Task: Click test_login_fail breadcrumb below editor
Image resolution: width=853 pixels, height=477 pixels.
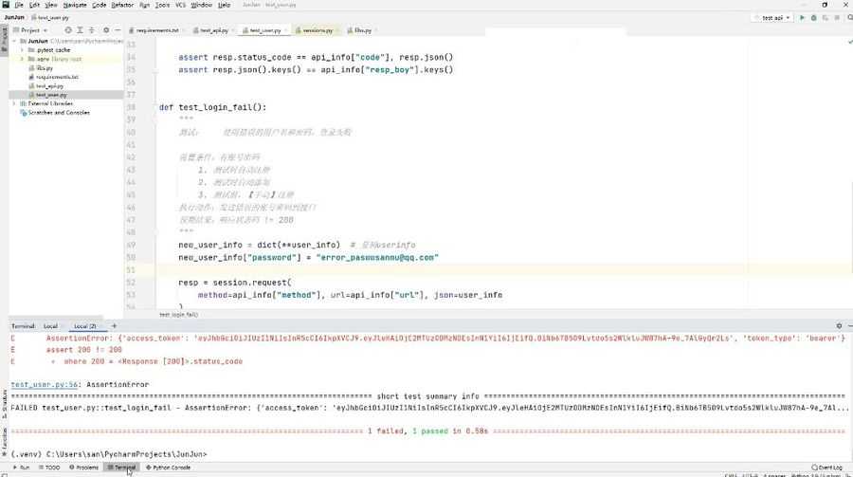Action: click(x=178, y=315)
